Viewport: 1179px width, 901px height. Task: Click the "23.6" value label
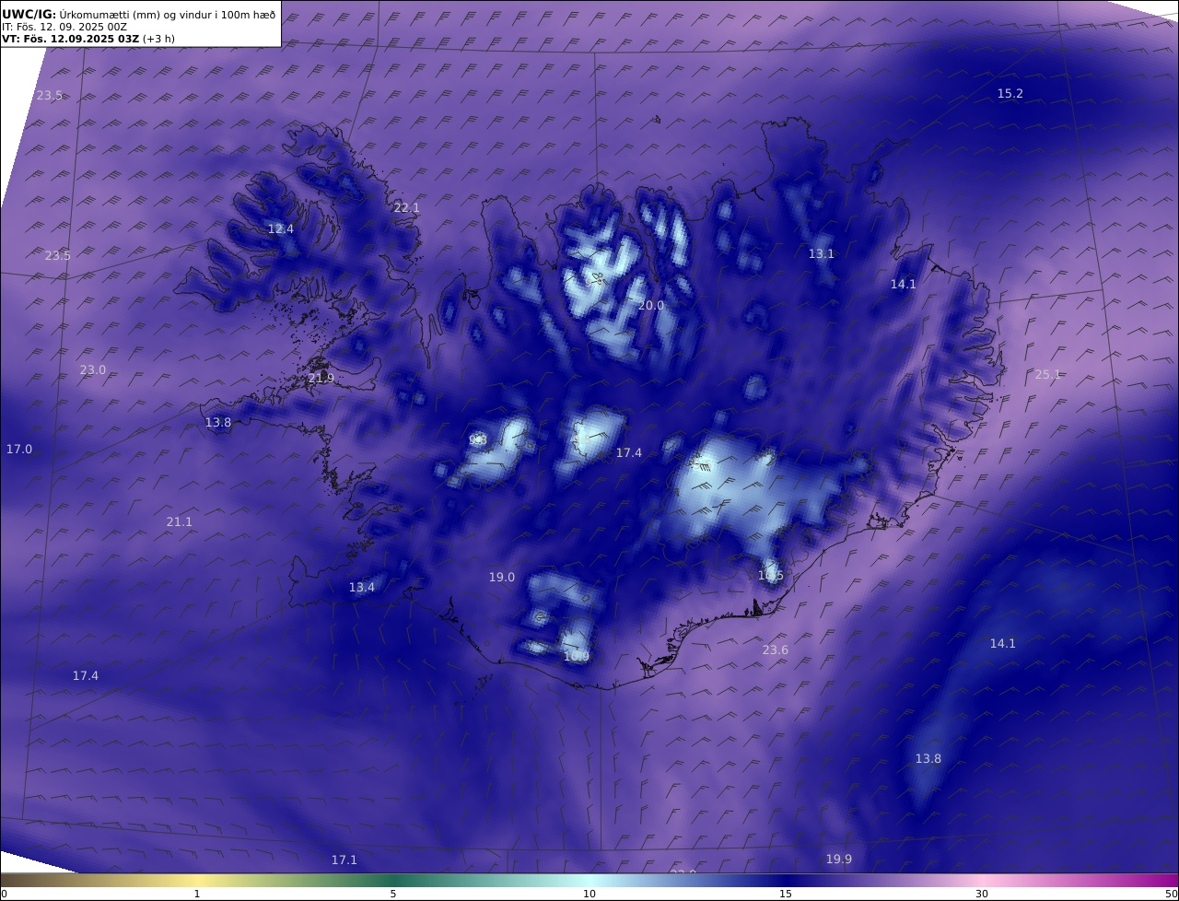pos(776,649)
